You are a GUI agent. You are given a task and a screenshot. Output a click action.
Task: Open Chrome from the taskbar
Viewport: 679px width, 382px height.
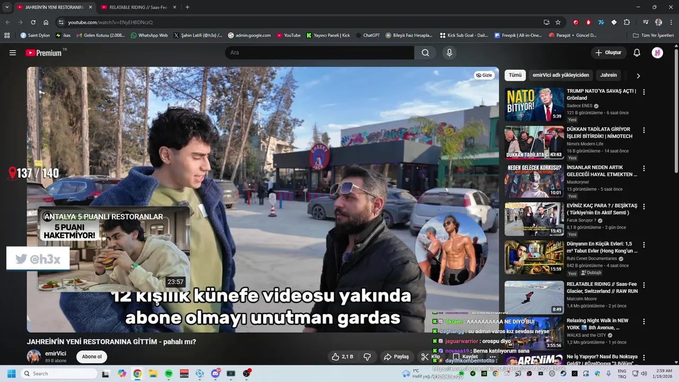(137, 374)
